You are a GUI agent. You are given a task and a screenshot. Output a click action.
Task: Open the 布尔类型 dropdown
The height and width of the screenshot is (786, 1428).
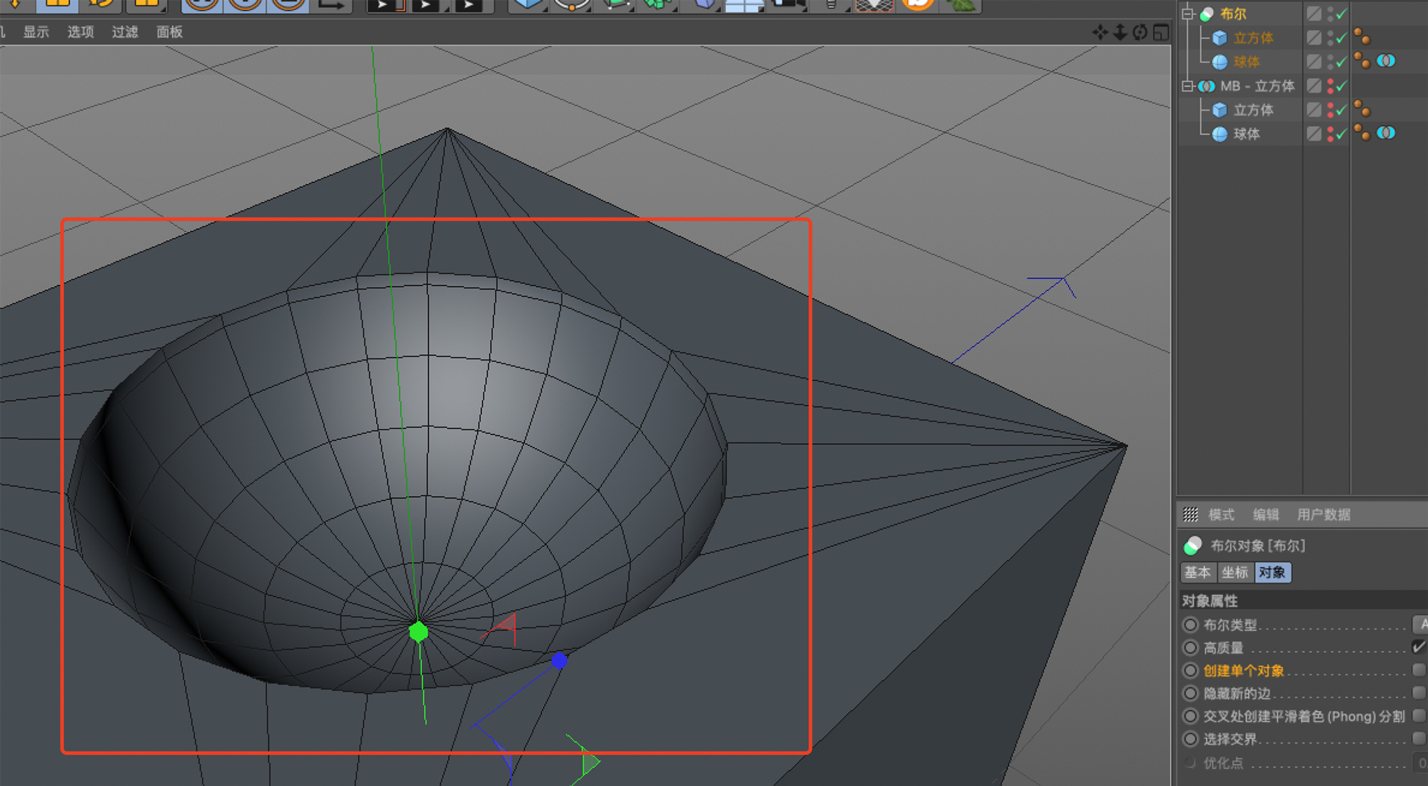pyautogui.click(x=1420, y=624)
